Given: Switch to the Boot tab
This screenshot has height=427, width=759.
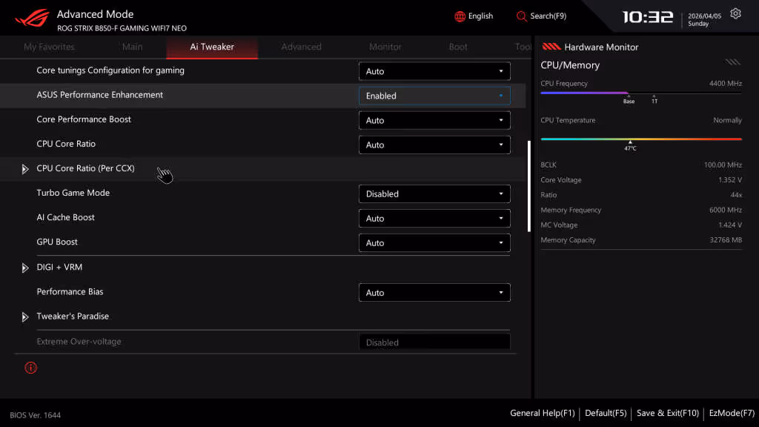Looking at the screenshot, I should pos(458,46).
